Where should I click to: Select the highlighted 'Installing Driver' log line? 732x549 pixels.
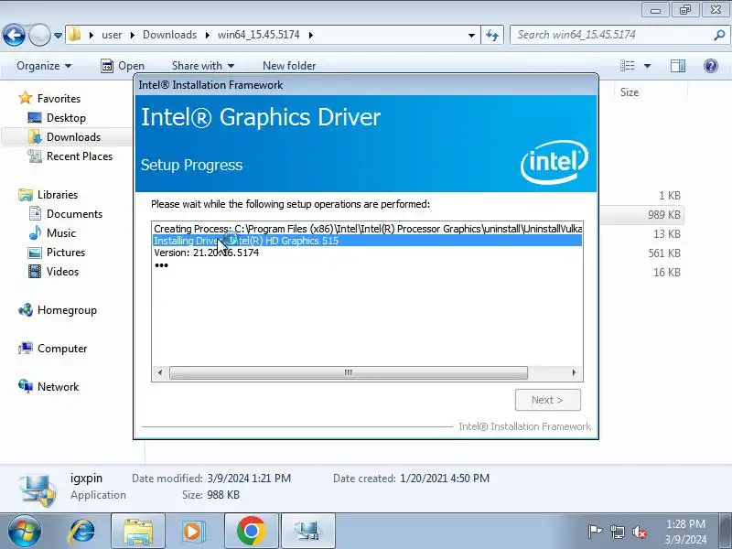368,241
